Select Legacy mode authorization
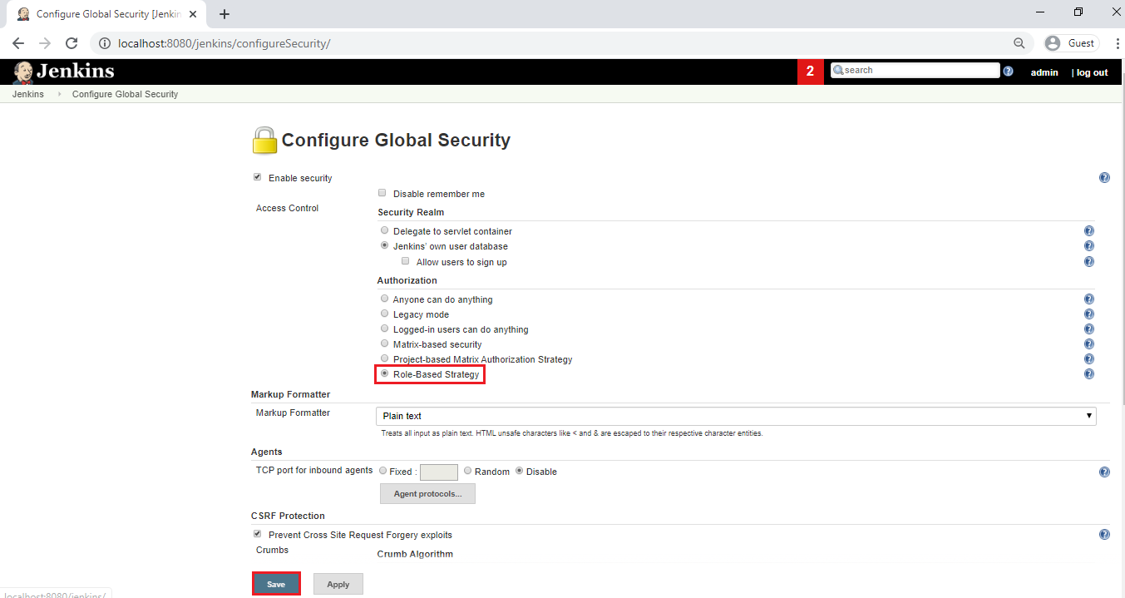Screen dimensions: 1125x598 point(384,314)
